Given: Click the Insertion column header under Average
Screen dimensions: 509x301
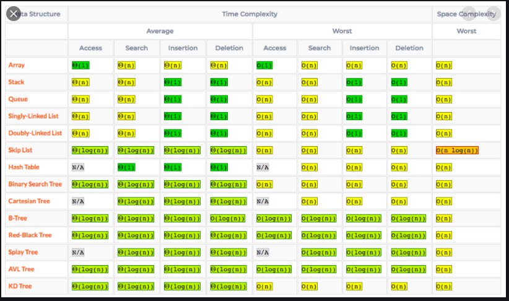Looking at the screenshot, I should [183, 48].
